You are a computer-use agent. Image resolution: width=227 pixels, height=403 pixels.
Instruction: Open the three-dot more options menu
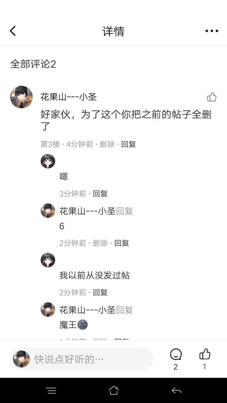coord(212,31)
